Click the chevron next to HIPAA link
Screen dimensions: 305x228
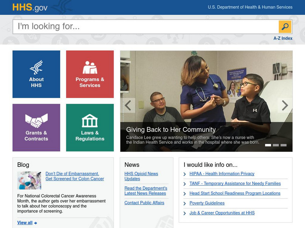[x=185, y=174]
